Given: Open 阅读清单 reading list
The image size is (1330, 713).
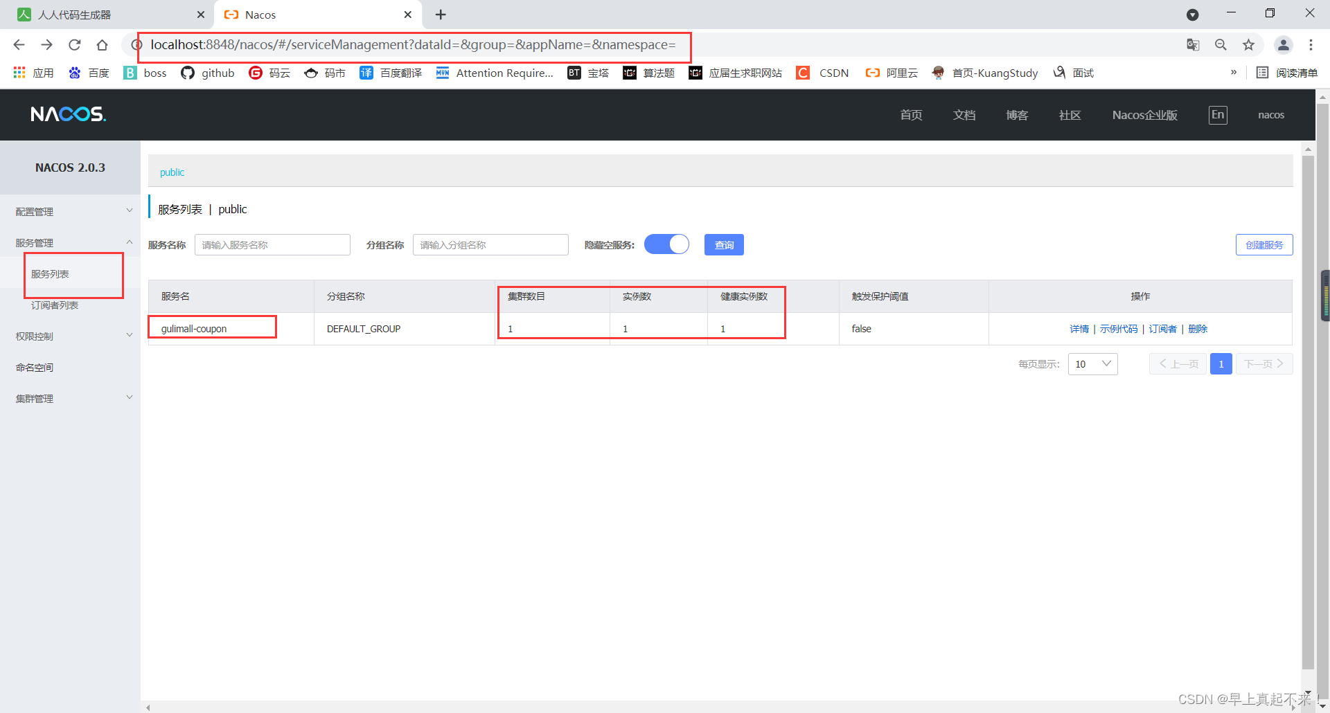Looking at the screenshot, I should pyautogui.click(x=1286, y=73).
